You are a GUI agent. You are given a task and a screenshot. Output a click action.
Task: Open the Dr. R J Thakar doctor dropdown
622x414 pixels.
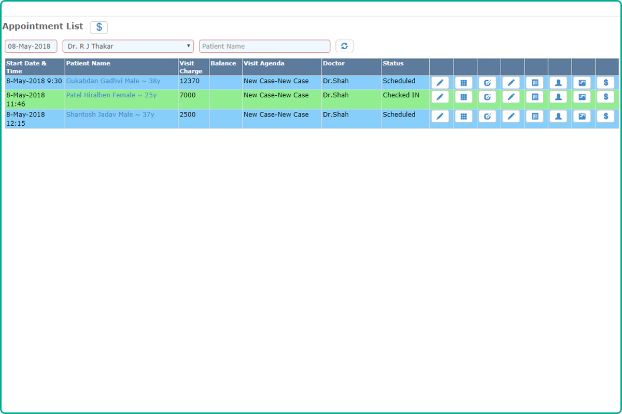(128, 46)
